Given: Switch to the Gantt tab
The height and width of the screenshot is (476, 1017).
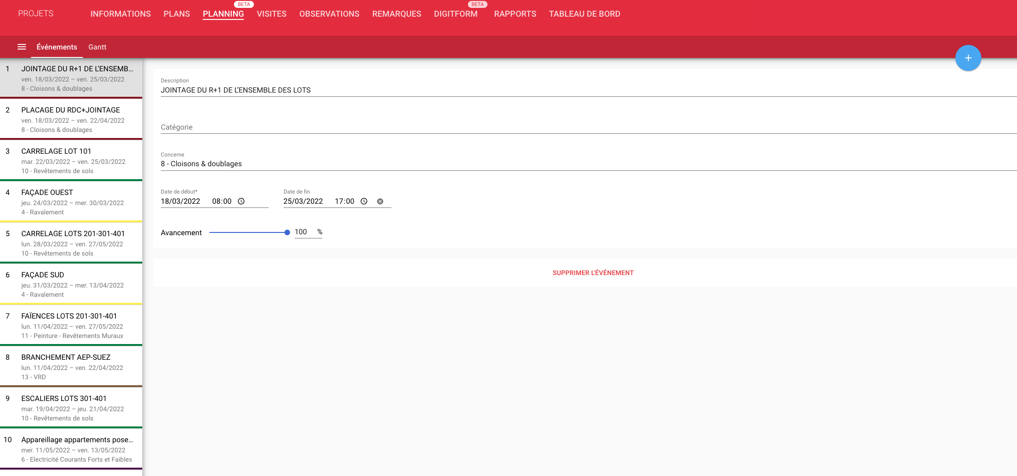Looking at the screenshot, I should [x=97, y=47].
